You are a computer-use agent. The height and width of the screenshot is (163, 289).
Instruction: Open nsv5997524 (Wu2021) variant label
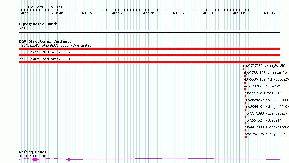tap(263, 120)
